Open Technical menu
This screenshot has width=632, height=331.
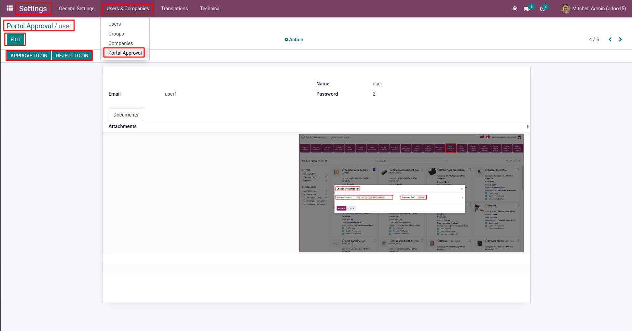pos(210,9)
